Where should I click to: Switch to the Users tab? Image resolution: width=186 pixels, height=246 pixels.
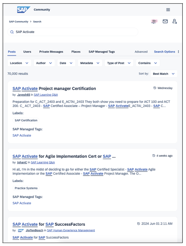point(27,51)
